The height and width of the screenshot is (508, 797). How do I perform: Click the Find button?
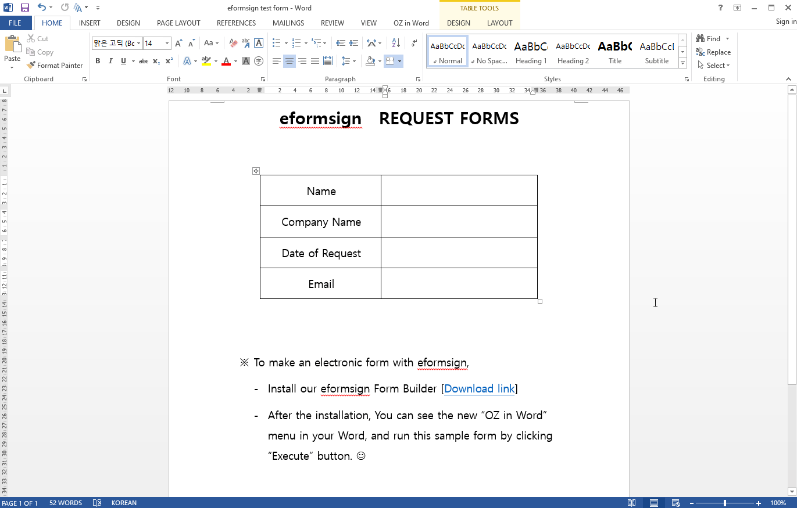(709, 38)
